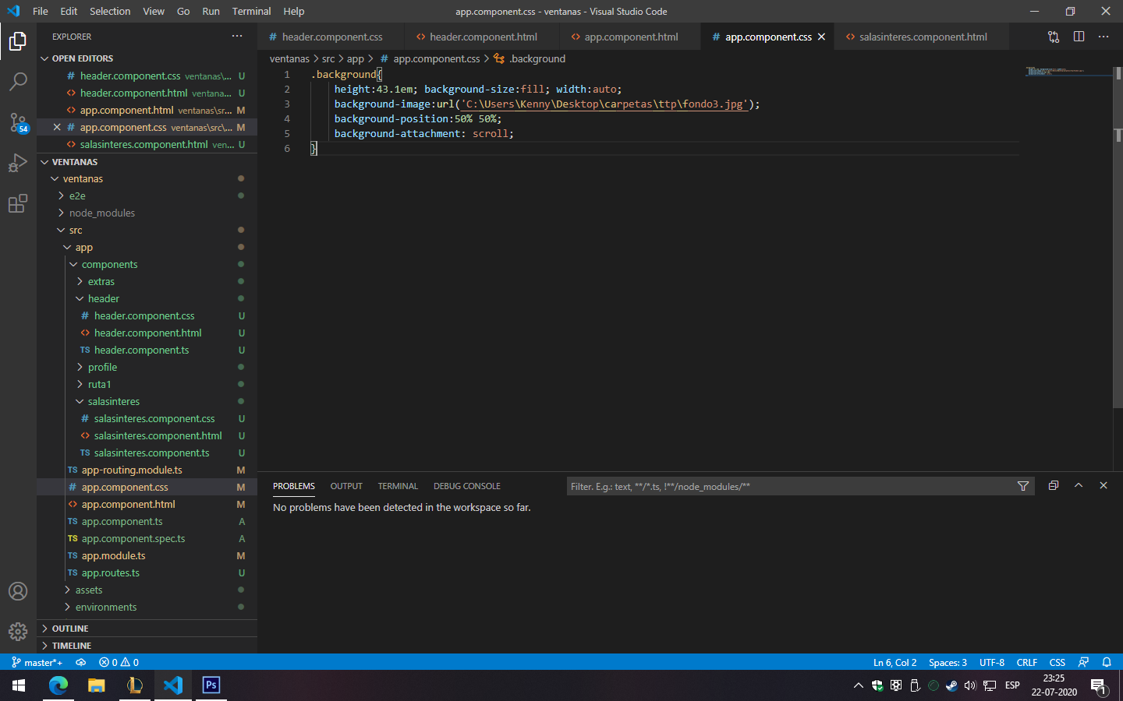Open Source Control view with 54 badge
Screen dimensions: 1123x701
point(18,122)
